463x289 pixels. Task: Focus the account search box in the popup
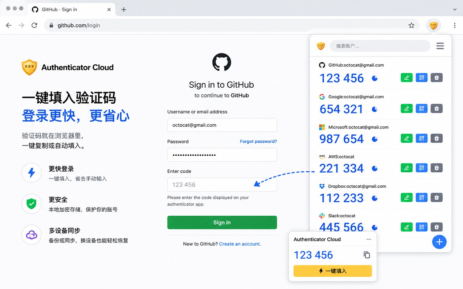coord(380,46)
